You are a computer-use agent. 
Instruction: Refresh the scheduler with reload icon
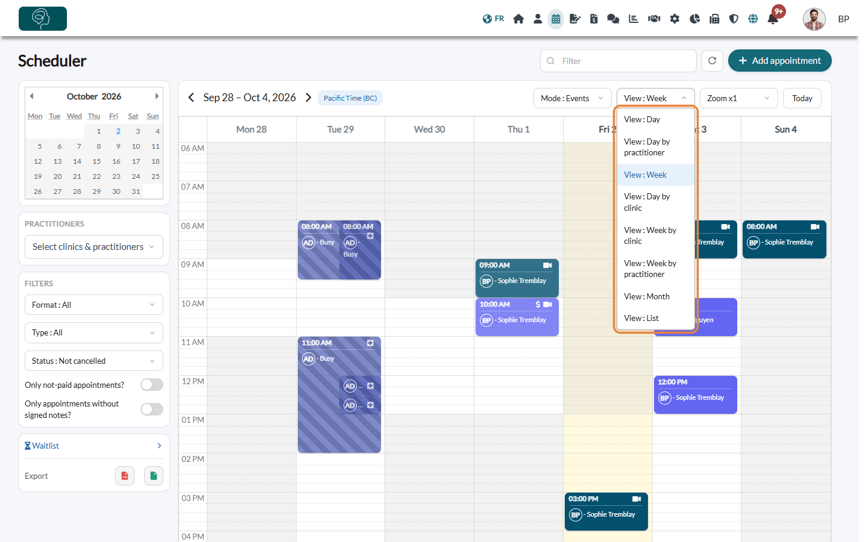click(712, 61)
